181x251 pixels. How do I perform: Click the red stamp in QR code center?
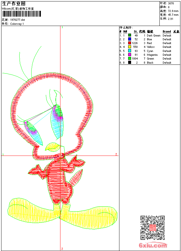[x=152, y=228]
